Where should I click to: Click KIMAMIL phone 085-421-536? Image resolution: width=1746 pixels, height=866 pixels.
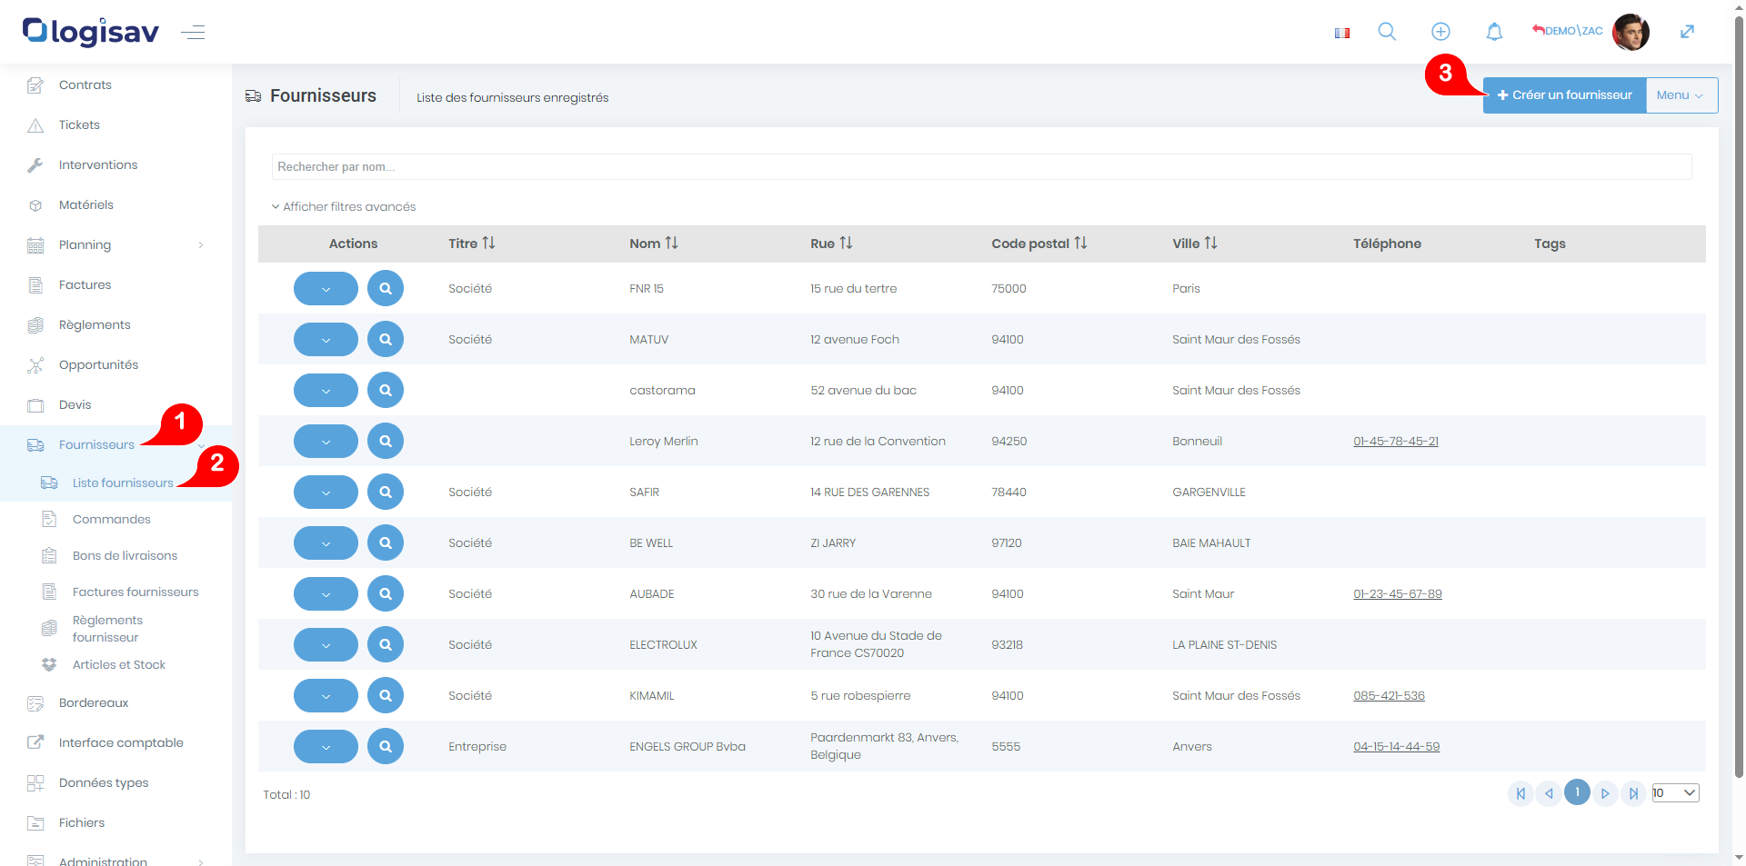(x=1389, y=696)
